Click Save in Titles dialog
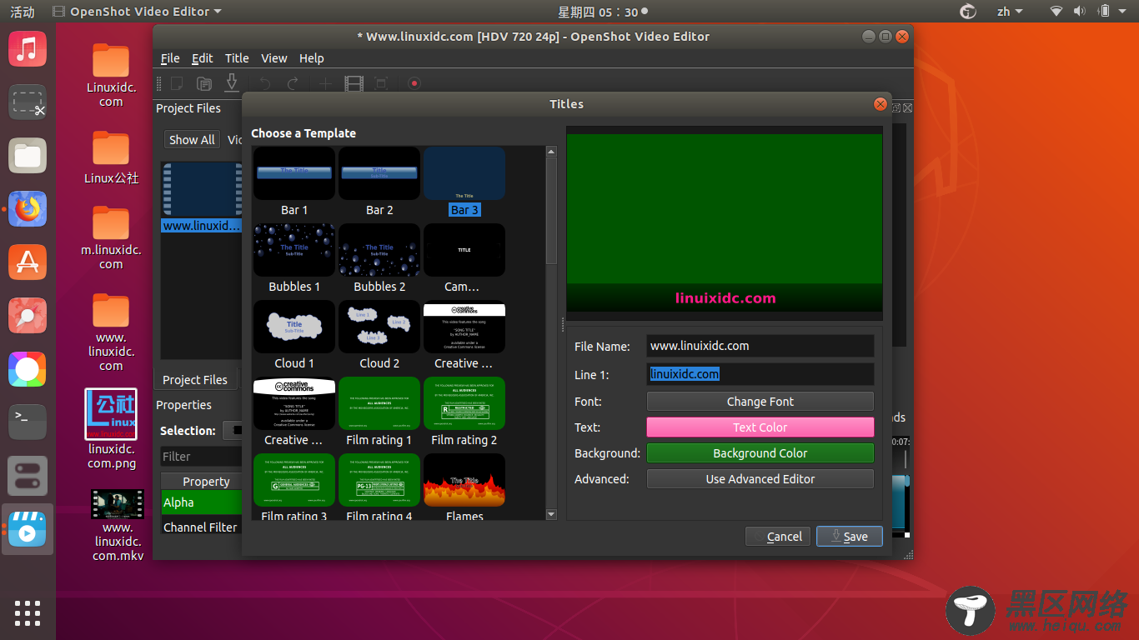The height and width of the screenshot is (640, 1139). [850, 537]
